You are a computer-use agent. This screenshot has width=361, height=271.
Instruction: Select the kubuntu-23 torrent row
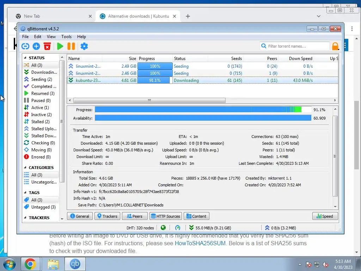point(203,80)
